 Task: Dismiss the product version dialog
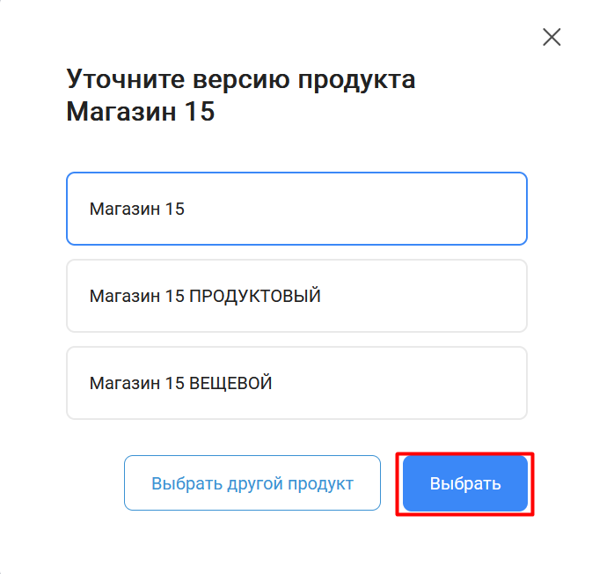click(x=552, y=37)
